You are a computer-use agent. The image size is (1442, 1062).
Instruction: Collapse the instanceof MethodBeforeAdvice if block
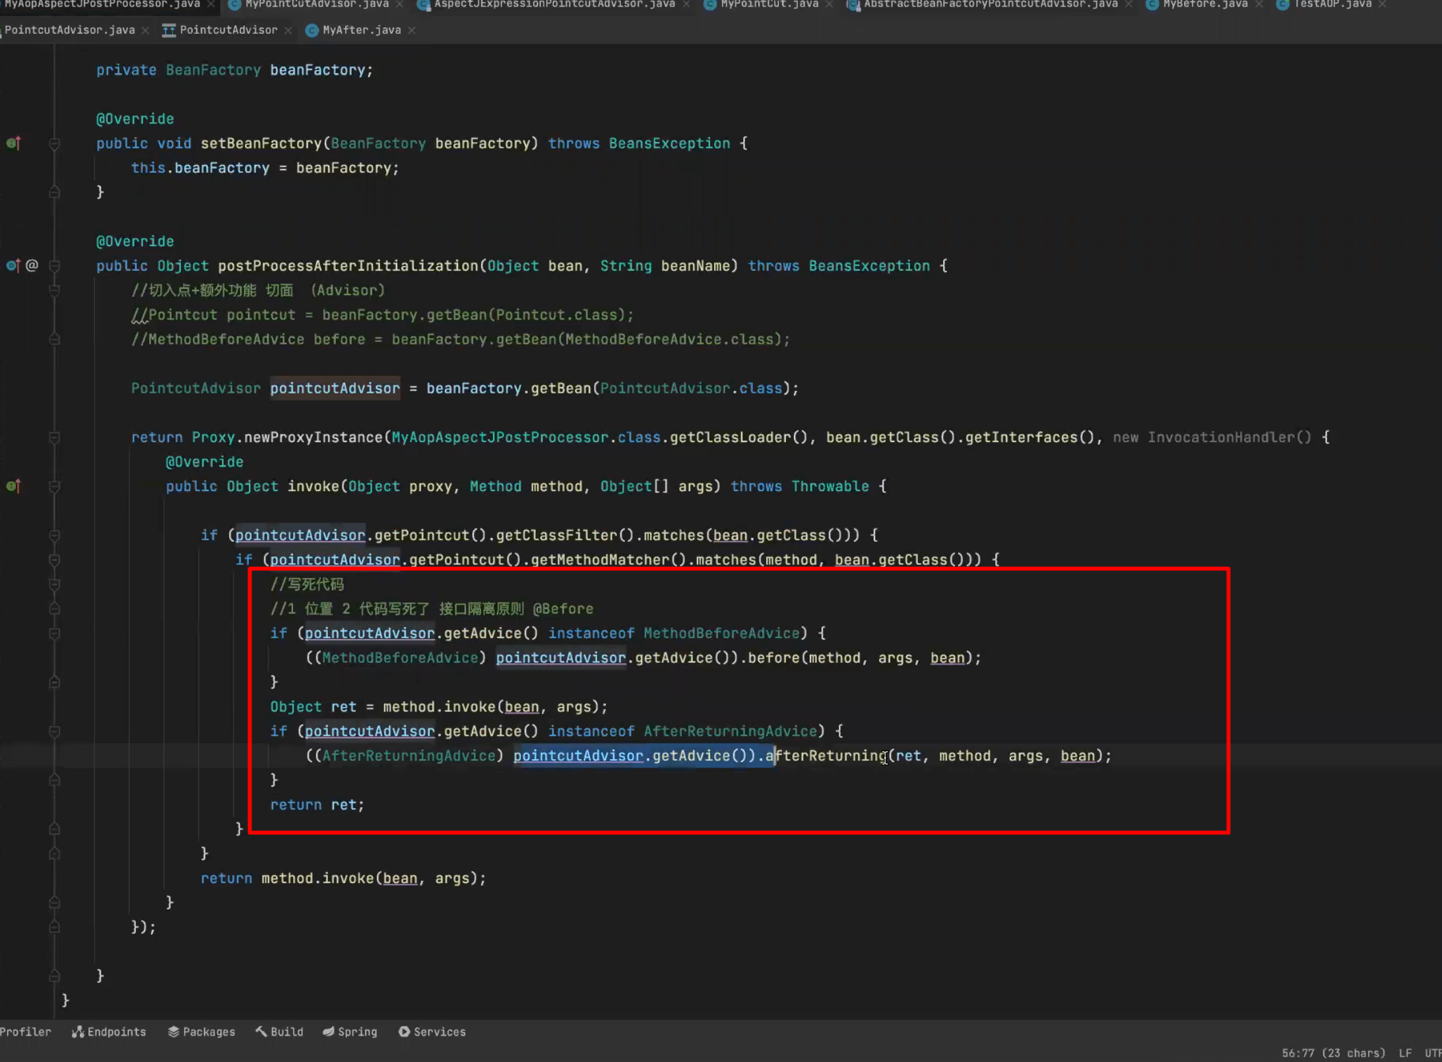tap(55, 634)
